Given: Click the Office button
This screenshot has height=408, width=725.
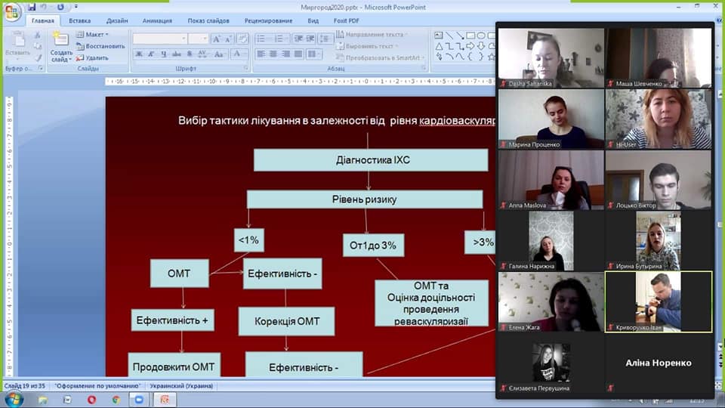Looking at the screenshot, I should click(11, 11).
